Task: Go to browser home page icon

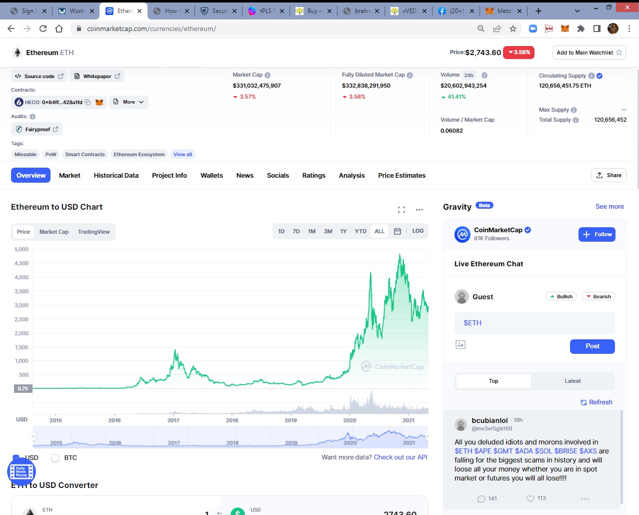Action: coord(59,29)
